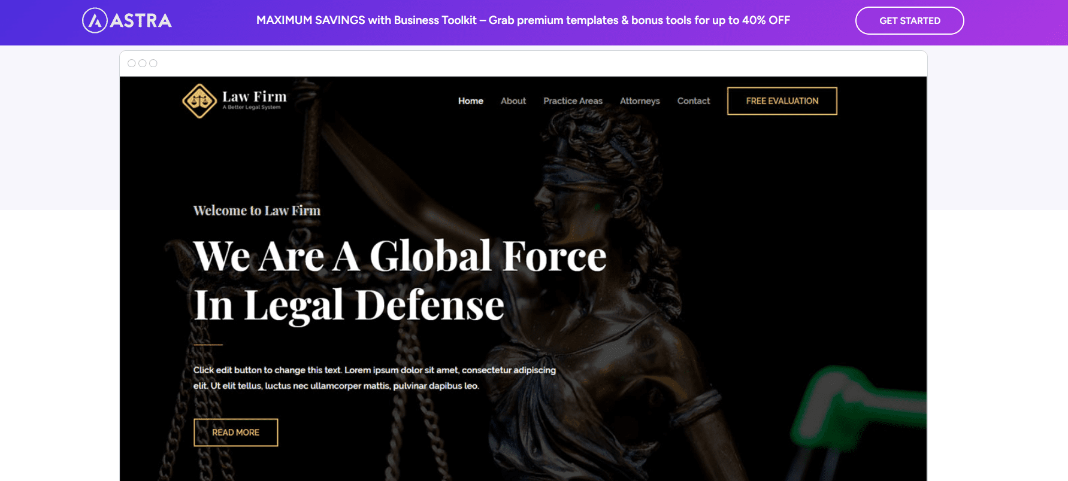Image resolution: width=1068 pixels, height=481 pixels.
Task: Open the Attorneys menu item
Action: [x=640, y=101]
